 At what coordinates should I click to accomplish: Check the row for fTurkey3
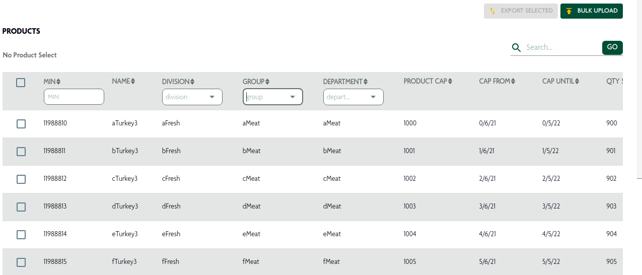21,262
